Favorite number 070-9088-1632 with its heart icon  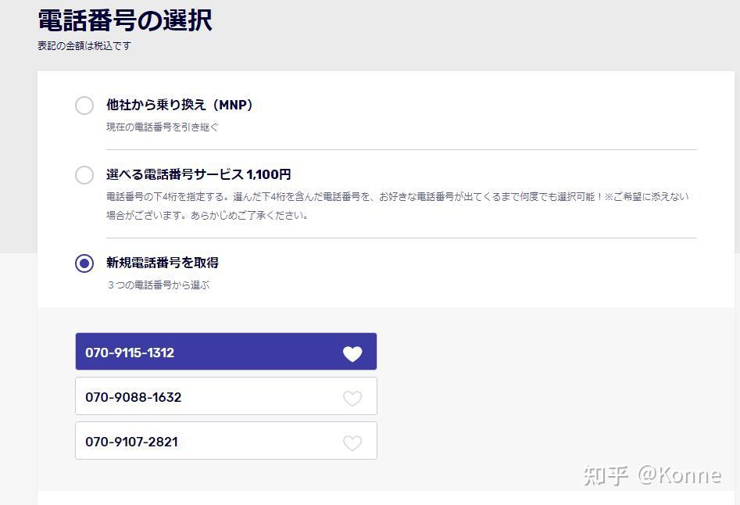(x=352, y=398)
